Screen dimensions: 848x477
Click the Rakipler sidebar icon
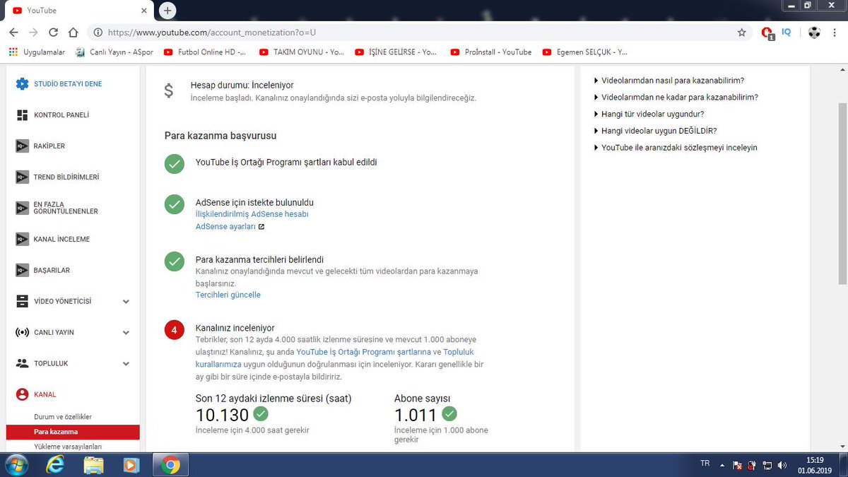pyautogui.click(x=22, y=146)
